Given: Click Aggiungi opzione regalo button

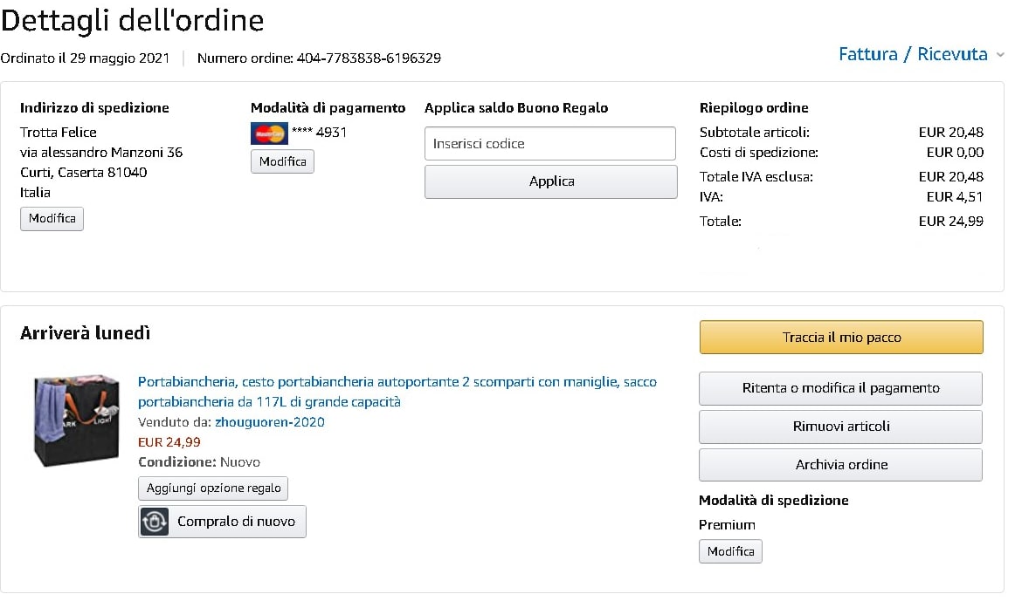Looking at the screenshot, I should [x=213, y=488].
